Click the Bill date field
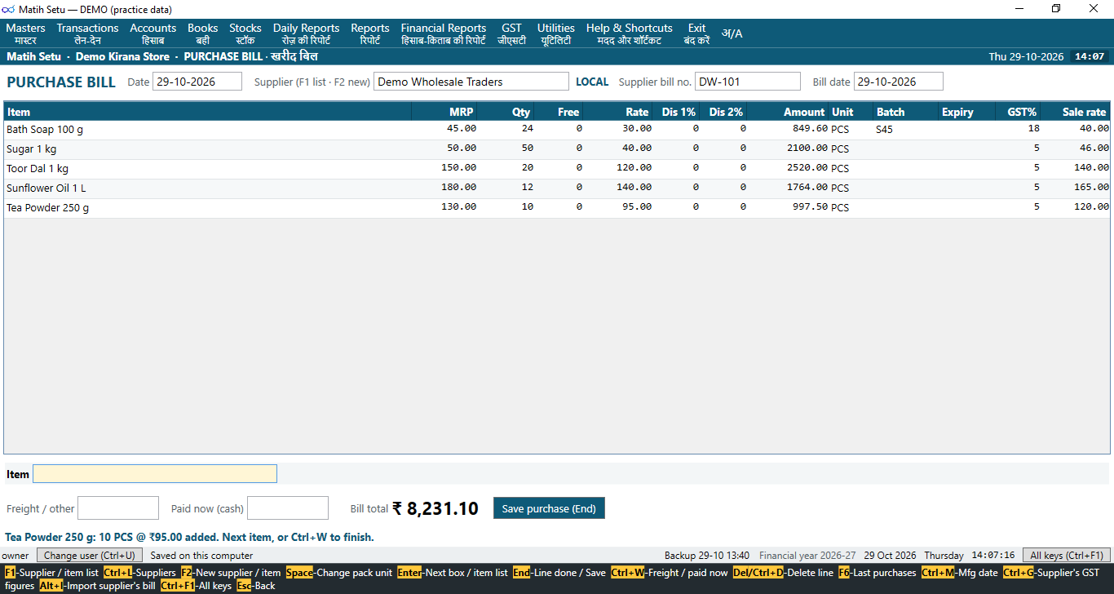The width and height of the screenshot is (1114, 594). (899, 82)
